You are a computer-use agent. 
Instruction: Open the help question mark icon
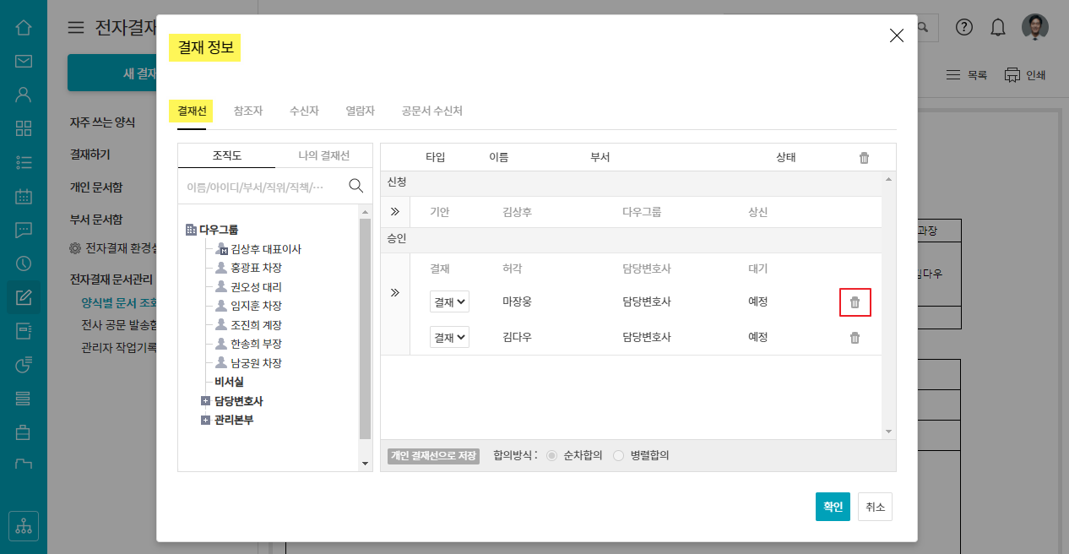click(964, 27)
